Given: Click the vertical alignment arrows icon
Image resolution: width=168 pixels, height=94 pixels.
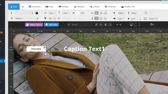Looking at the screenshot, I should 92,19.
